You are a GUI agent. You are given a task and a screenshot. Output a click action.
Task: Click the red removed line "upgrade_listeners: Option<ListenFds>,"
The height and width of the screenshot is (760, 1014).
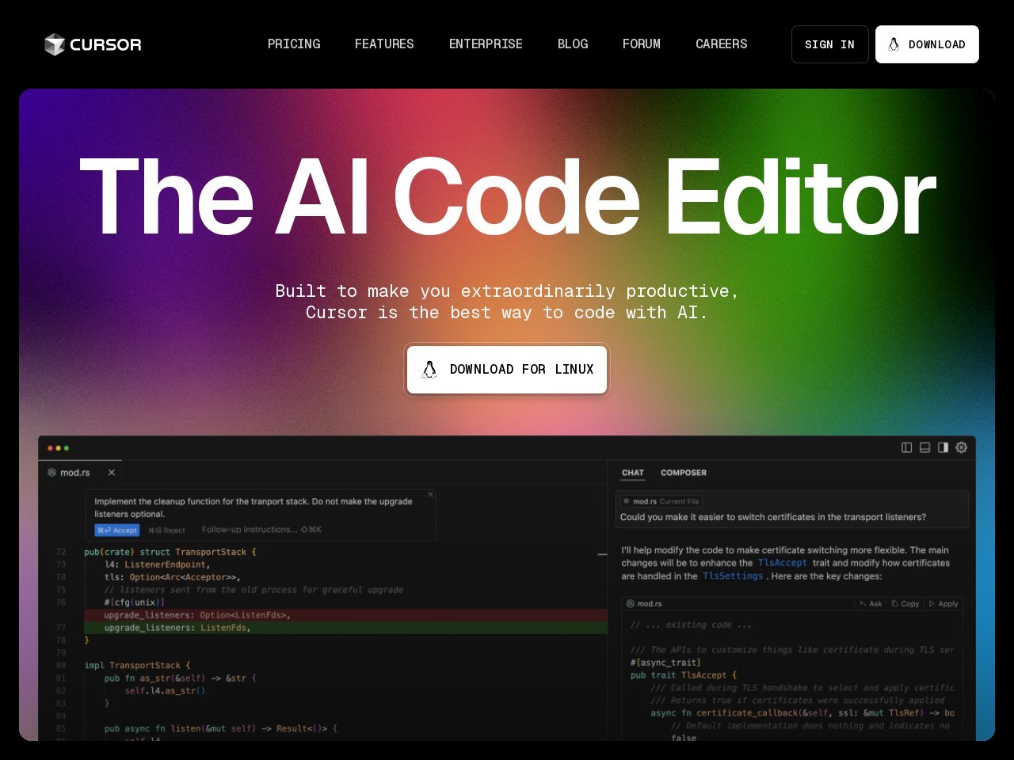coord(197,615)
